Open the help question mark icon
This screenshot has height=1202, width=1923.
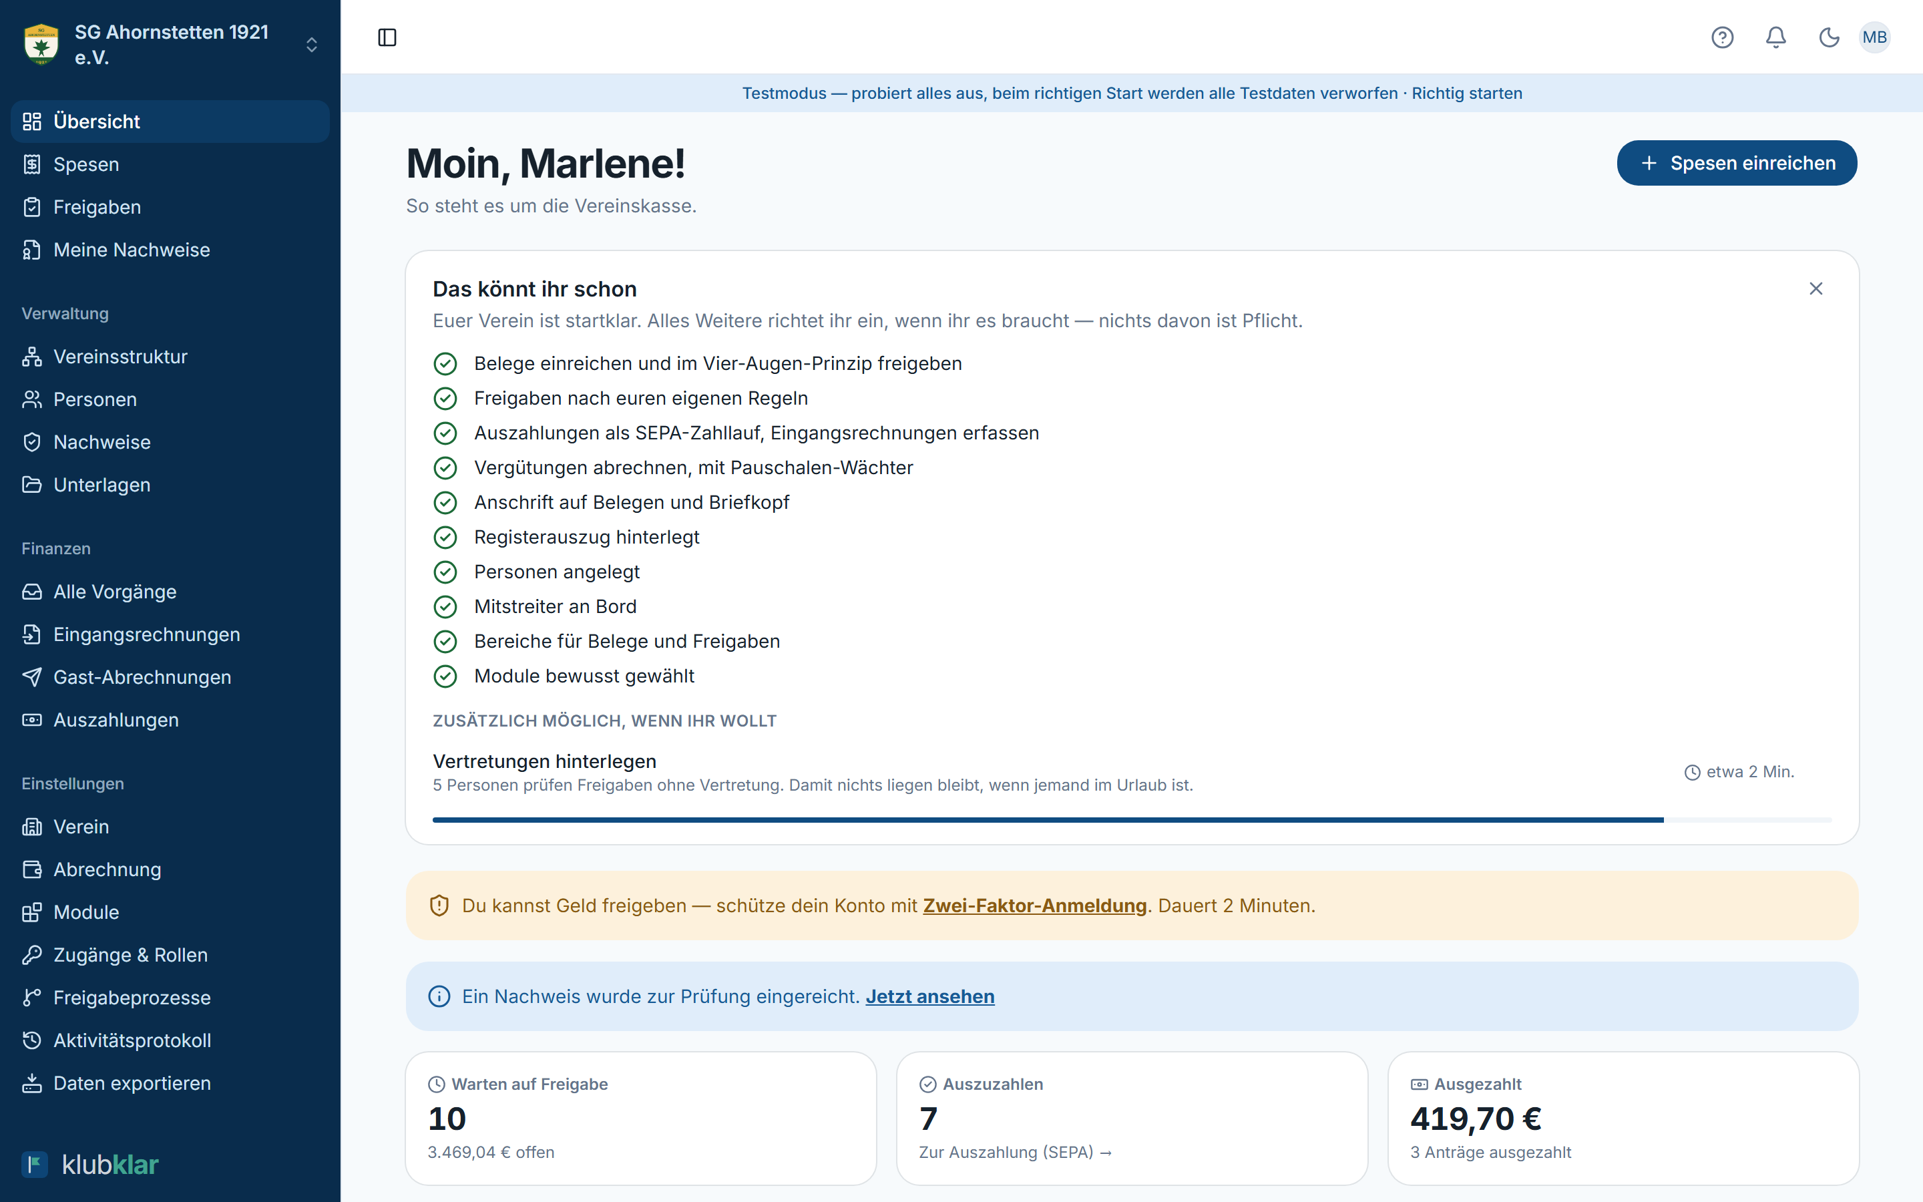coord(1722,37)
